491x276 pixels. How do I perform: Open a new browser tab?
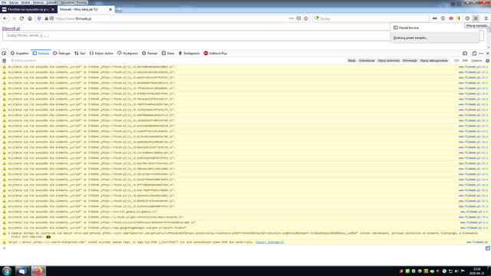119,10
